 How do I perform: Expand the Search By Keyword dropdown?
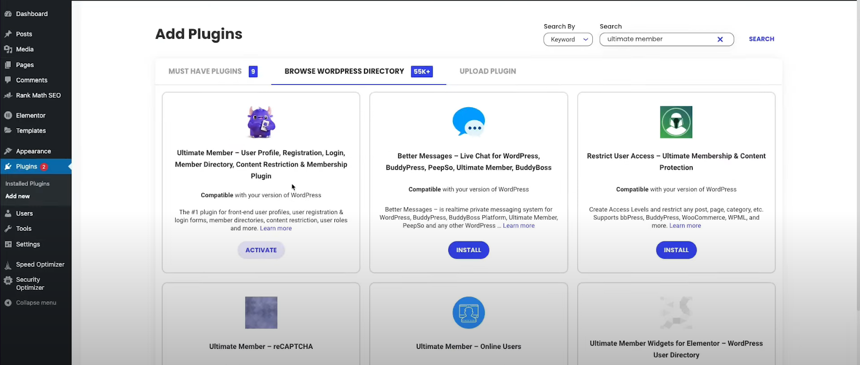(x=568, y=39)
